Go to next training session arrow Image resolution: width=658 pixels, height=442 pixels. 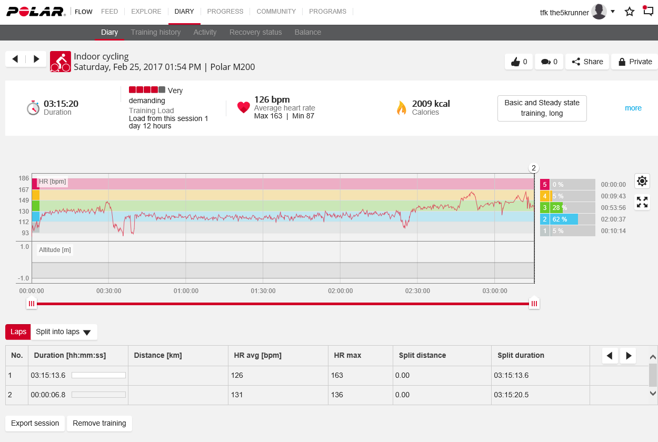36,59
